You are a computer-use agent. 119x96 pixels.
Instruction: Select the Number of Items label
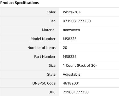pos(42,48)
